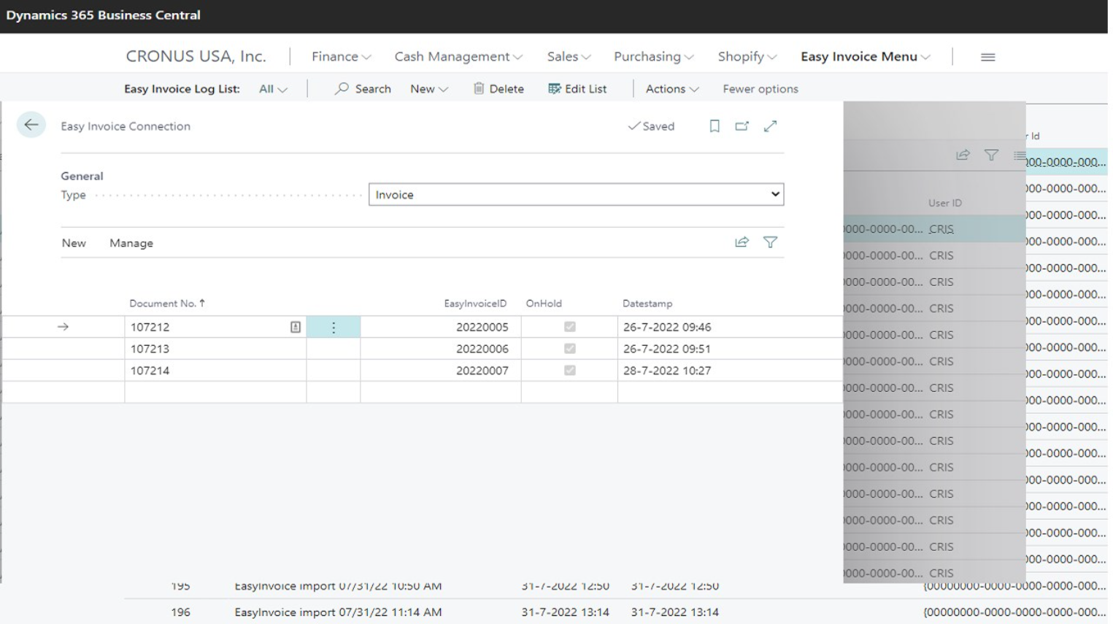1113x624 pixels.
Task: Click the share icon in subgrid toolbar
Action: point(742,242)
